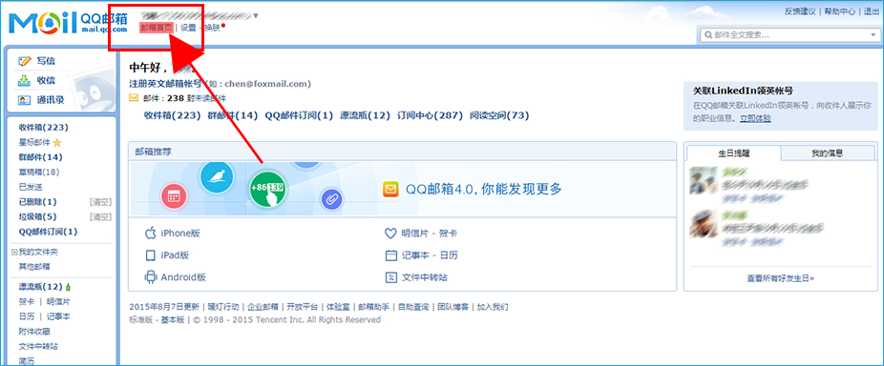Open 附件收藏 in the sidebar
Image resolution: width=884 pixels, height=366 pixels.
(x=34, y=332)
